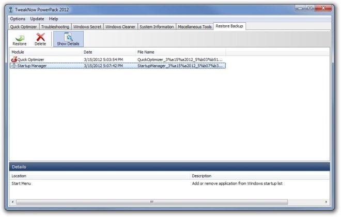This screenshot has height=217, width=341.
Task: Open the Update menu
Action: pyautogui.click(x=37, y=19)
